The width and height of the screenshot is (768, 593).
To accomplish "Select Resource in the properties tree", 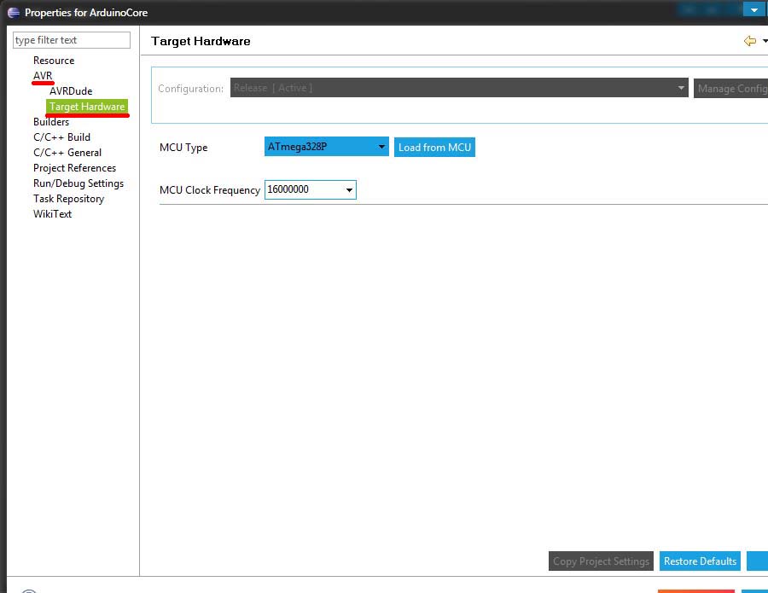I will pos(54,61).
